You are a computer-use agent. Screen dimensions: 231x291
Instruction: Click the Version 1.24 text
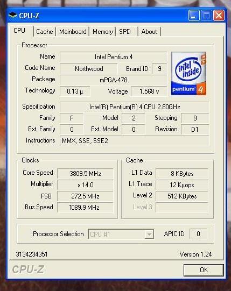coord(195,254)
